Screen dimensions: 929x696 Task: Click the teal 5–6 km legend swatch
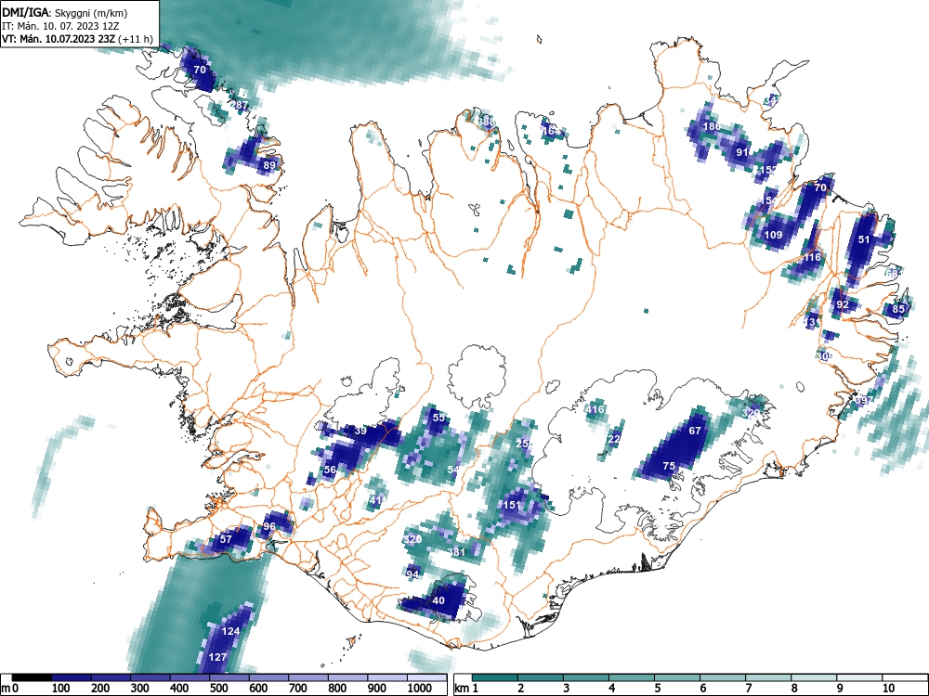pyautogui.click(x=677, y=677)
